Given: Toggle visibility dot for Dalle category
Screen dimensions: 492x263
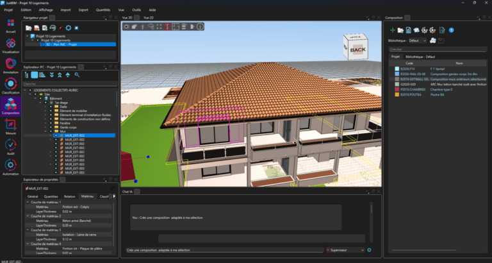Looking at the screenshot, I should (52, 106).
